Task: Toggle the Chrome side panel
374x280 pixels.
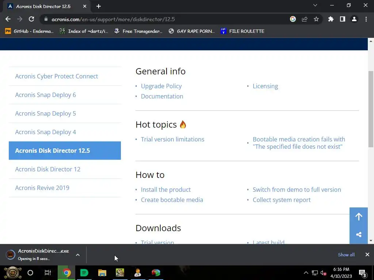Action: point(343,19)
